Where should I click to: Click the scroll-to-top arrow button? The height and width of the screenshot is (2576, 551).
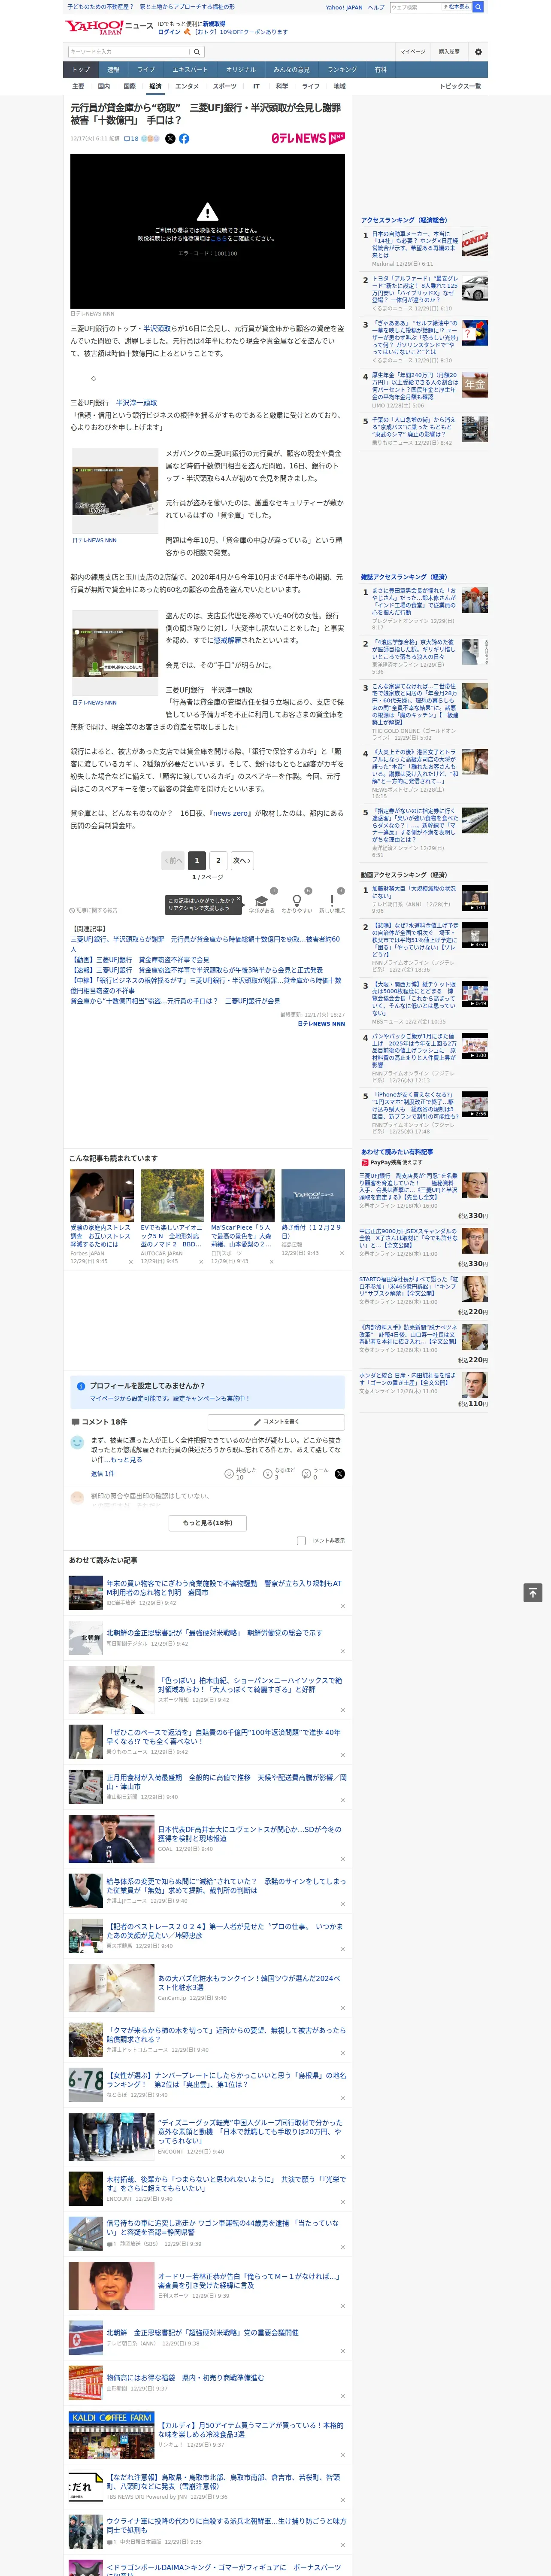coord(533,1592)
